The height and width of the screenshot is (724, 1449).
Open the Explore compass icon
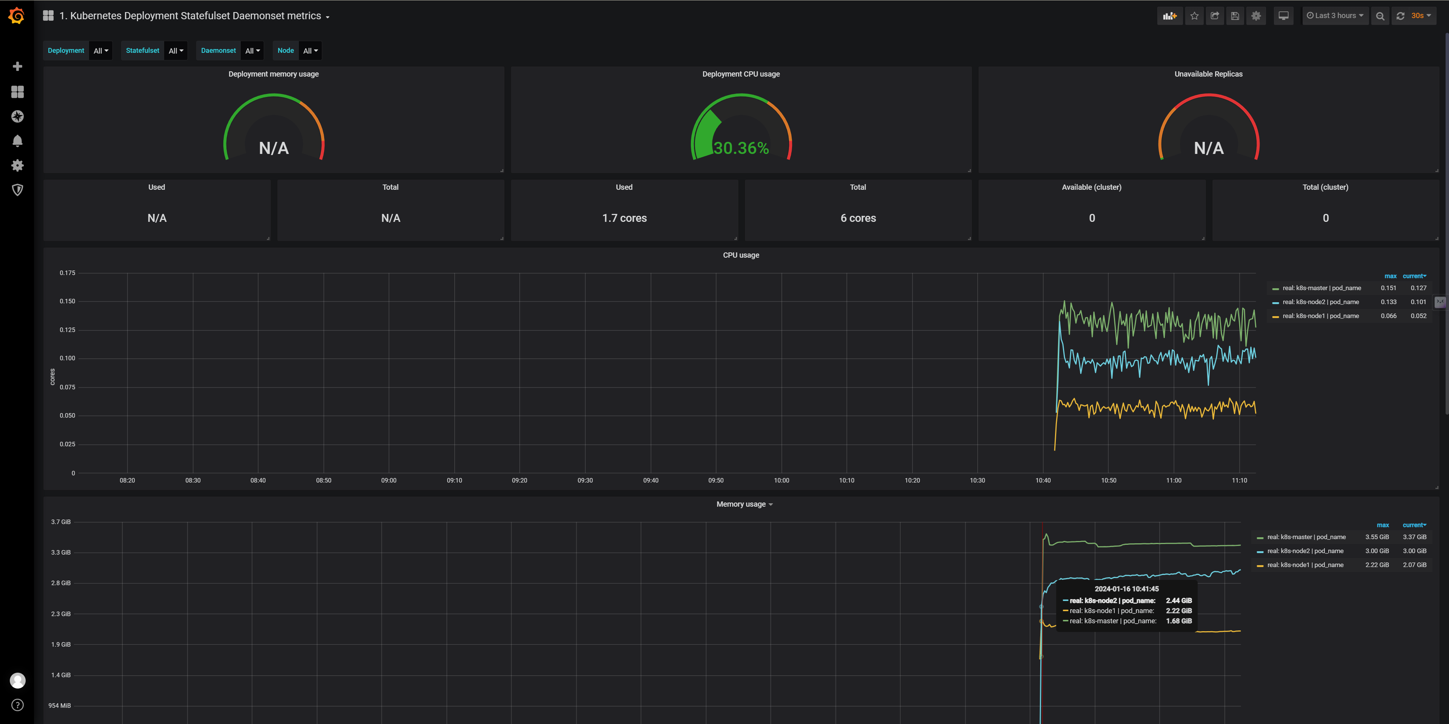click(17, 117)
